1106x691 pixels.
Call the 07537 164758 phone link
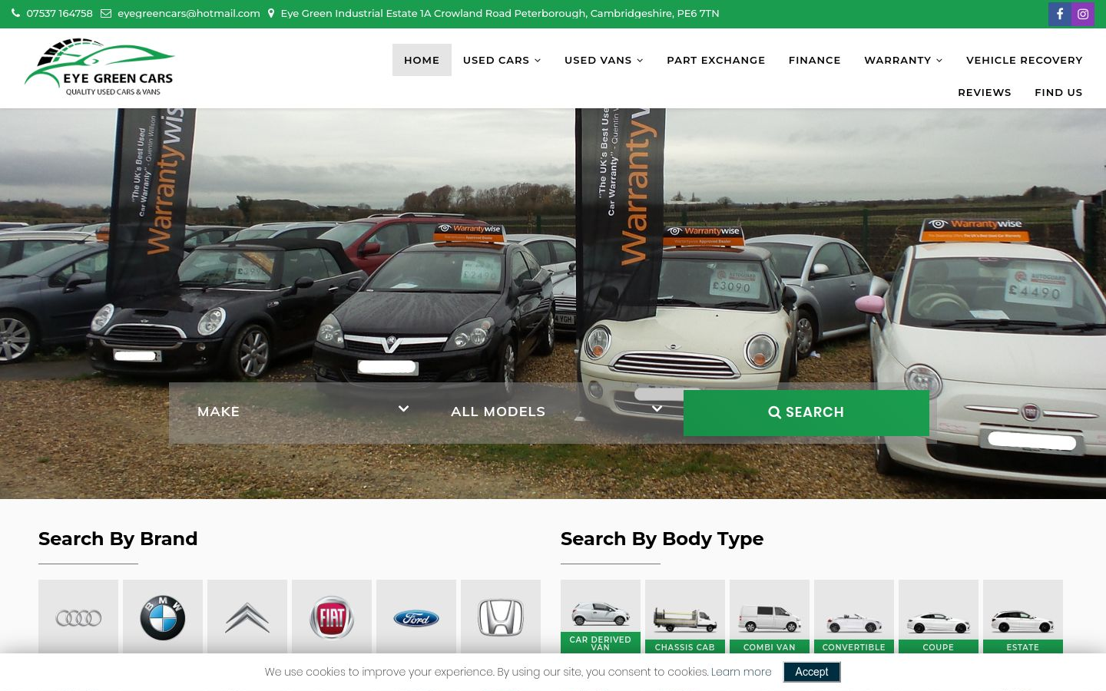pyautogui.click(x=59, y=13)
